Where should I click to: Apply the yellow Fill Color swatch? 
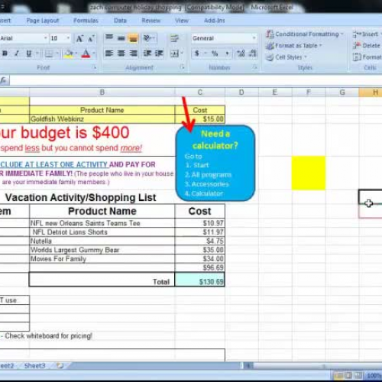[69, 53]
